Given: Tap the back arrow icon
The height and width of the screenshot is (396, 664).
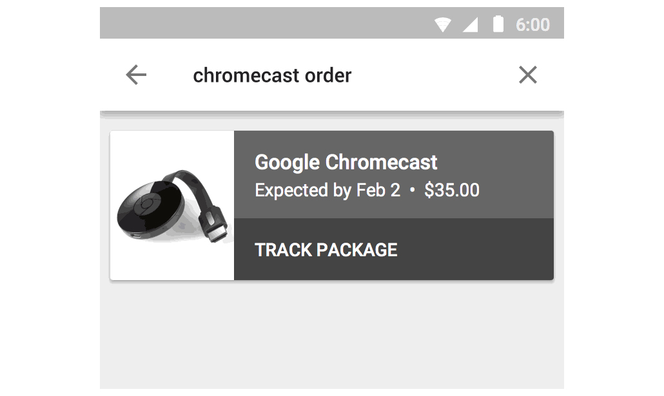Looking at the screenshot, I should point(136,75).
